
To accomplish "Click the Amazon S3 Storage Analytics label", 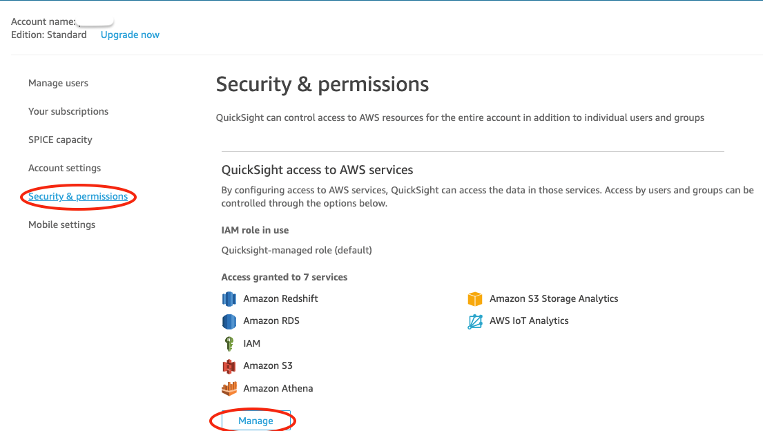I will click(x=554, y=298).
